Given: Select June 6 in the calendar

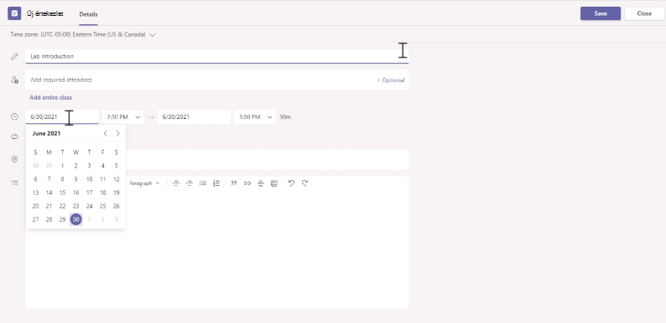Looking at the screenshot, I should (x=36, y=179).
